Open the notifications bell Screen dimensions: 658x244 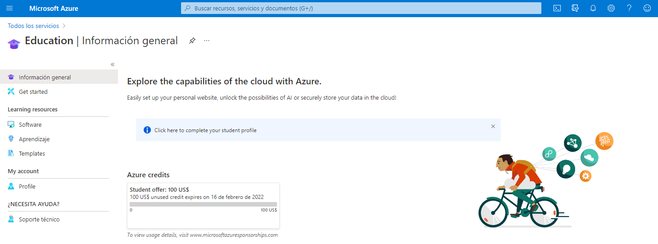pos(593,8)
